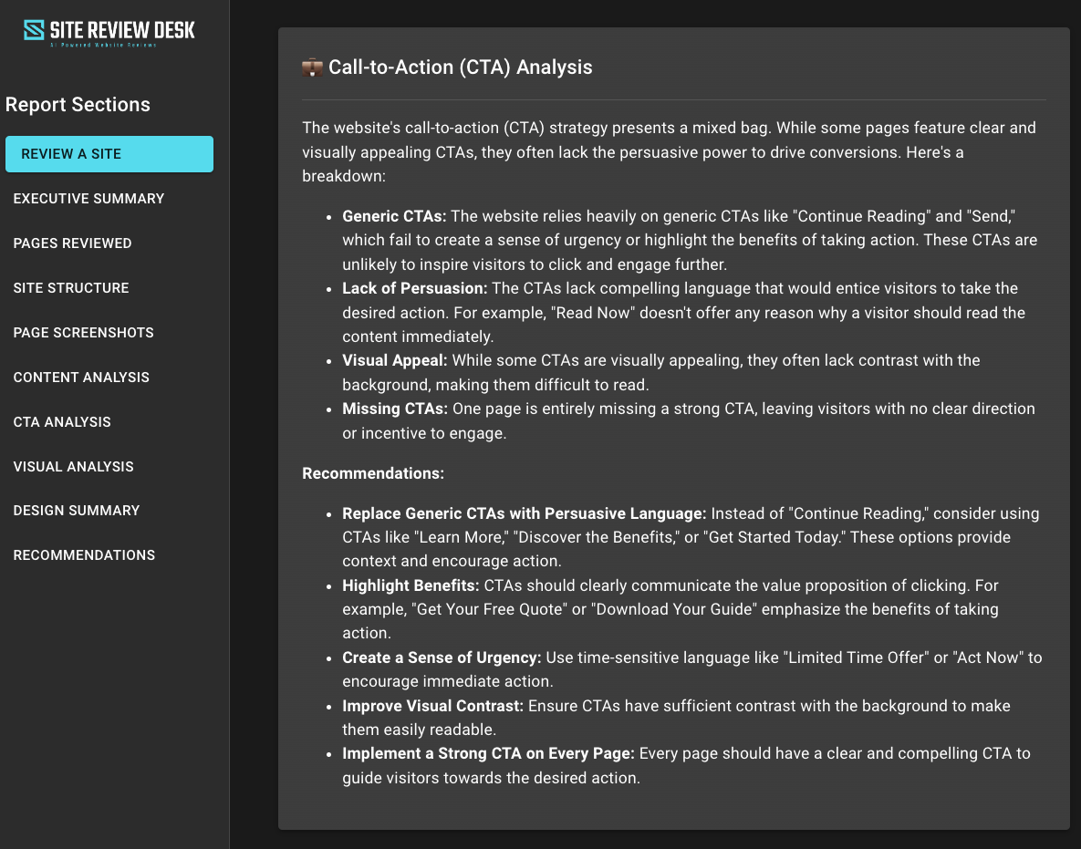Image resolution: width=1081 pixels, height=849 pixels.
Task: Click the Site Review Desk title text
Action: (122, 29)
